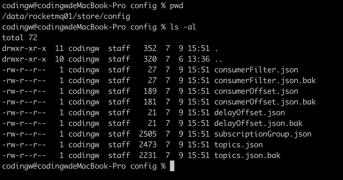Viewport: 343px width, 180px height.
Task: Click the "total 72" output line
Action: tap(20, 38)
